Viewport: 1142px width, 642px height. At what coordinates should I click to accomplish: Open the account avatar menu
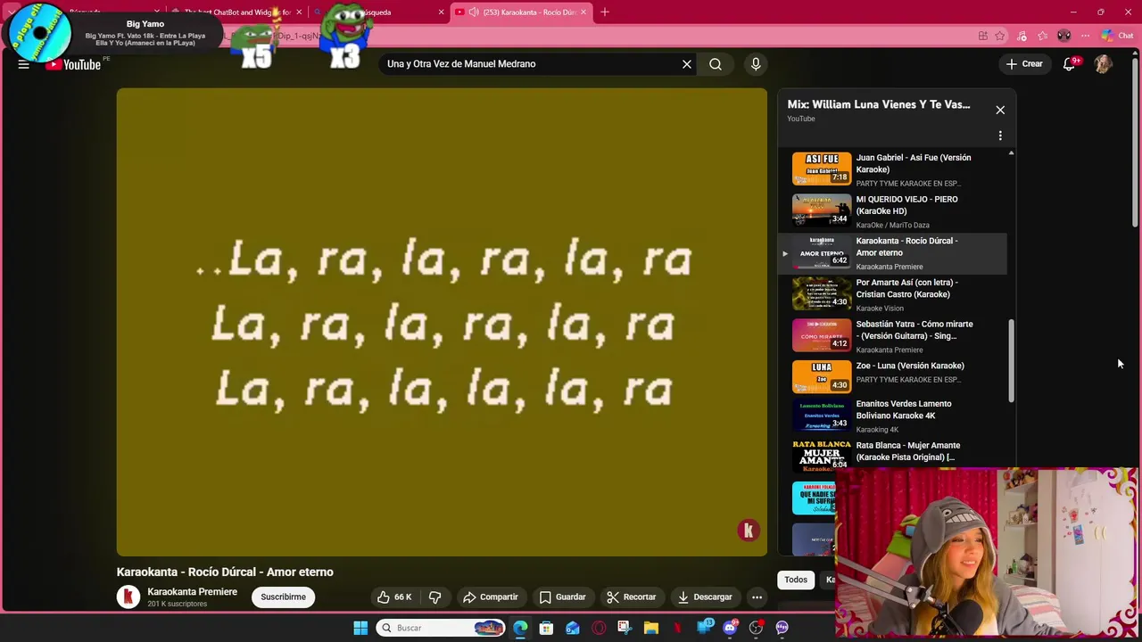(x=1104, y=64)
